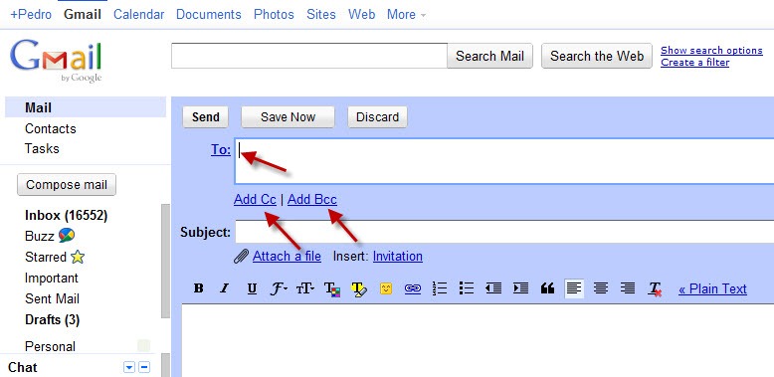
Task: Open the font family picker
Action: tap(279, 288)
